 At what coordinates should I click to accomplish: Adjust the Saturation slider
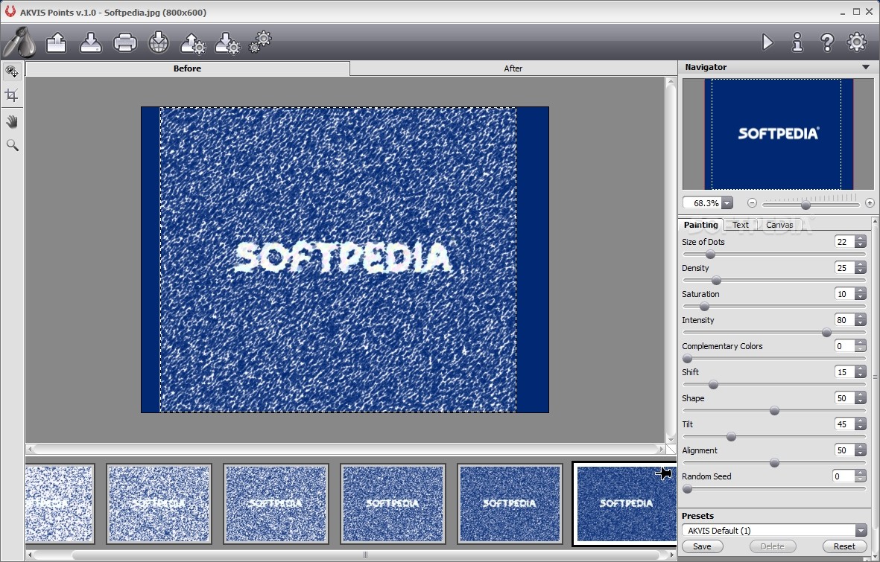pos(704,307)
